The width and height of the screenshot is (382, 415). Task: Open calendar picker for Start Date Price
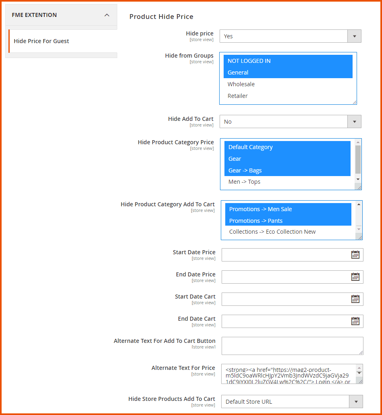[x=355, y=255]
